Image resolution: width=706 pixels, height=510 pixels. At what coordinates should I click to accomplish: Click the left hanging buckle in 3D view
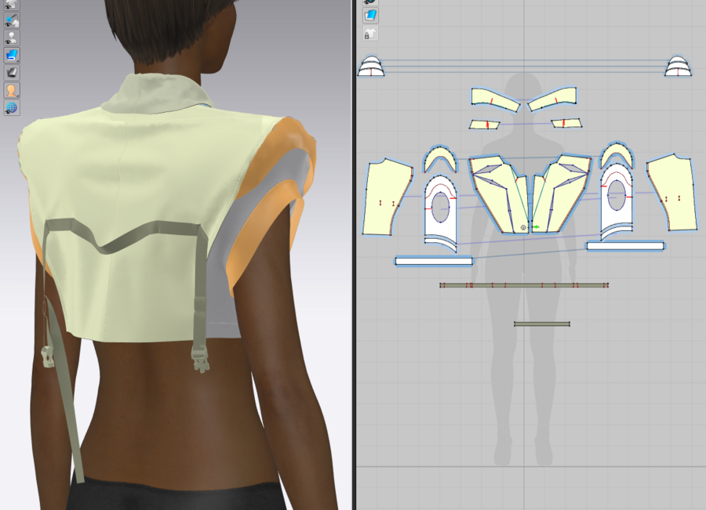[x=48, y=356]
